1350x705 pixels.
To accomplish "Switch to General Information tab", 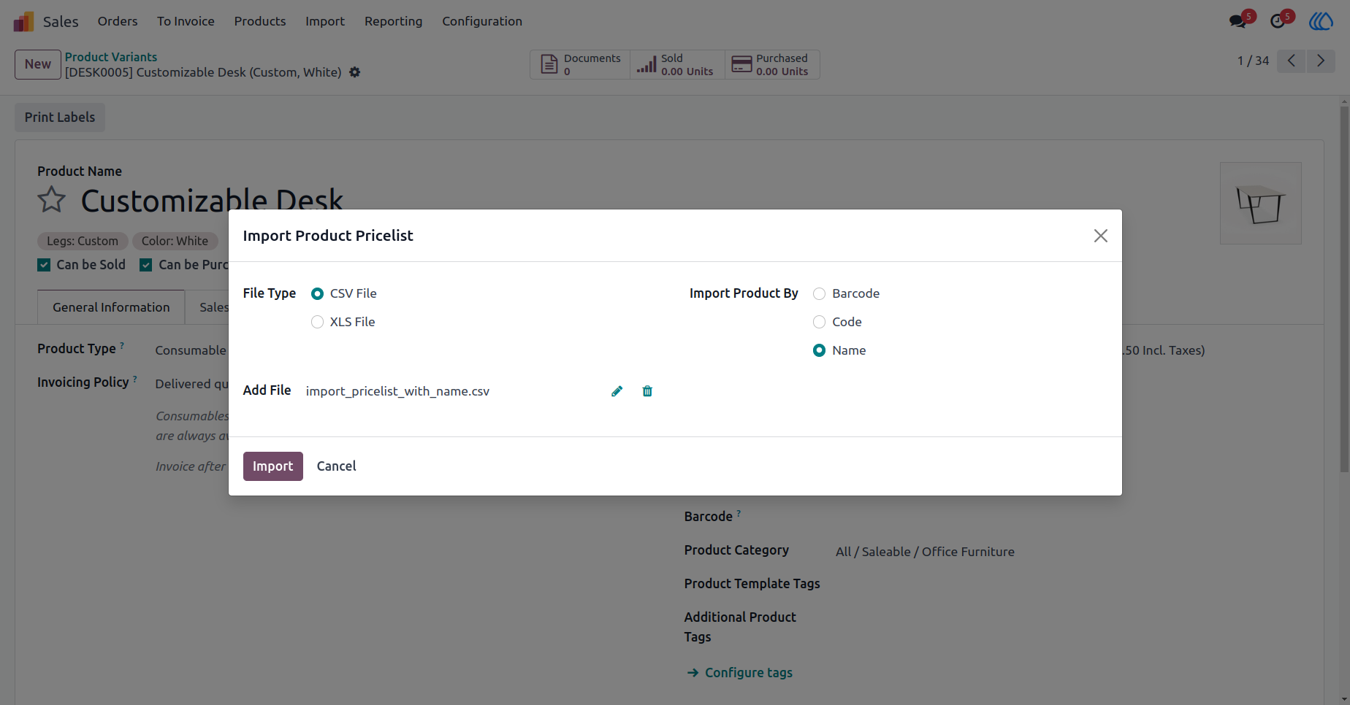I will click(x=111, y=307).
